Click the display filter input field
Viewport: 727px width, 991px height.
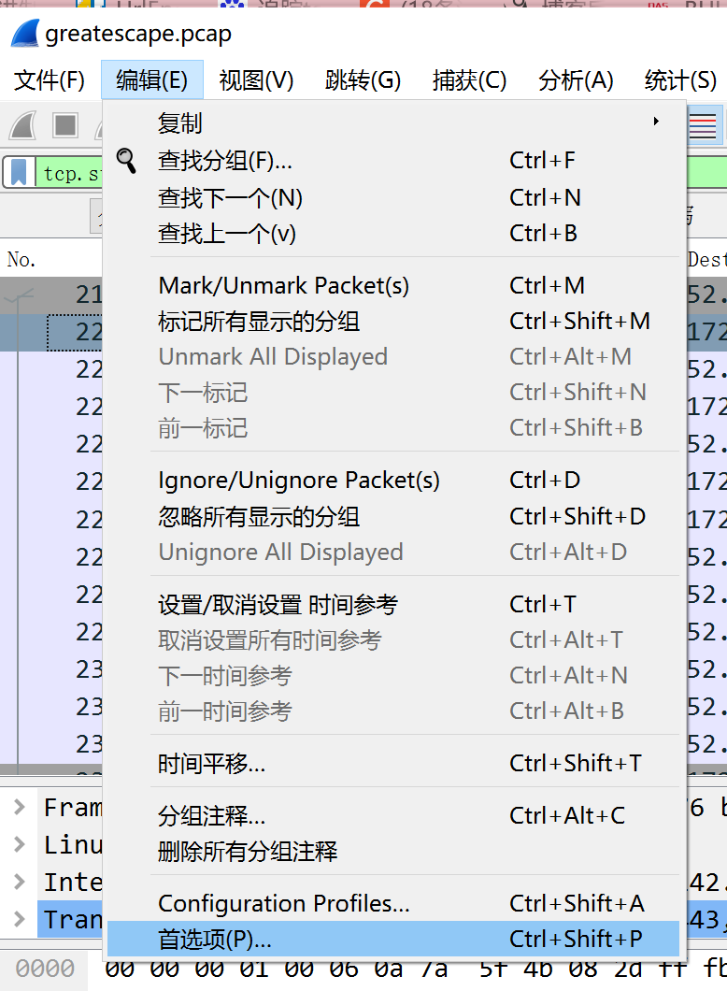(69, 173)
